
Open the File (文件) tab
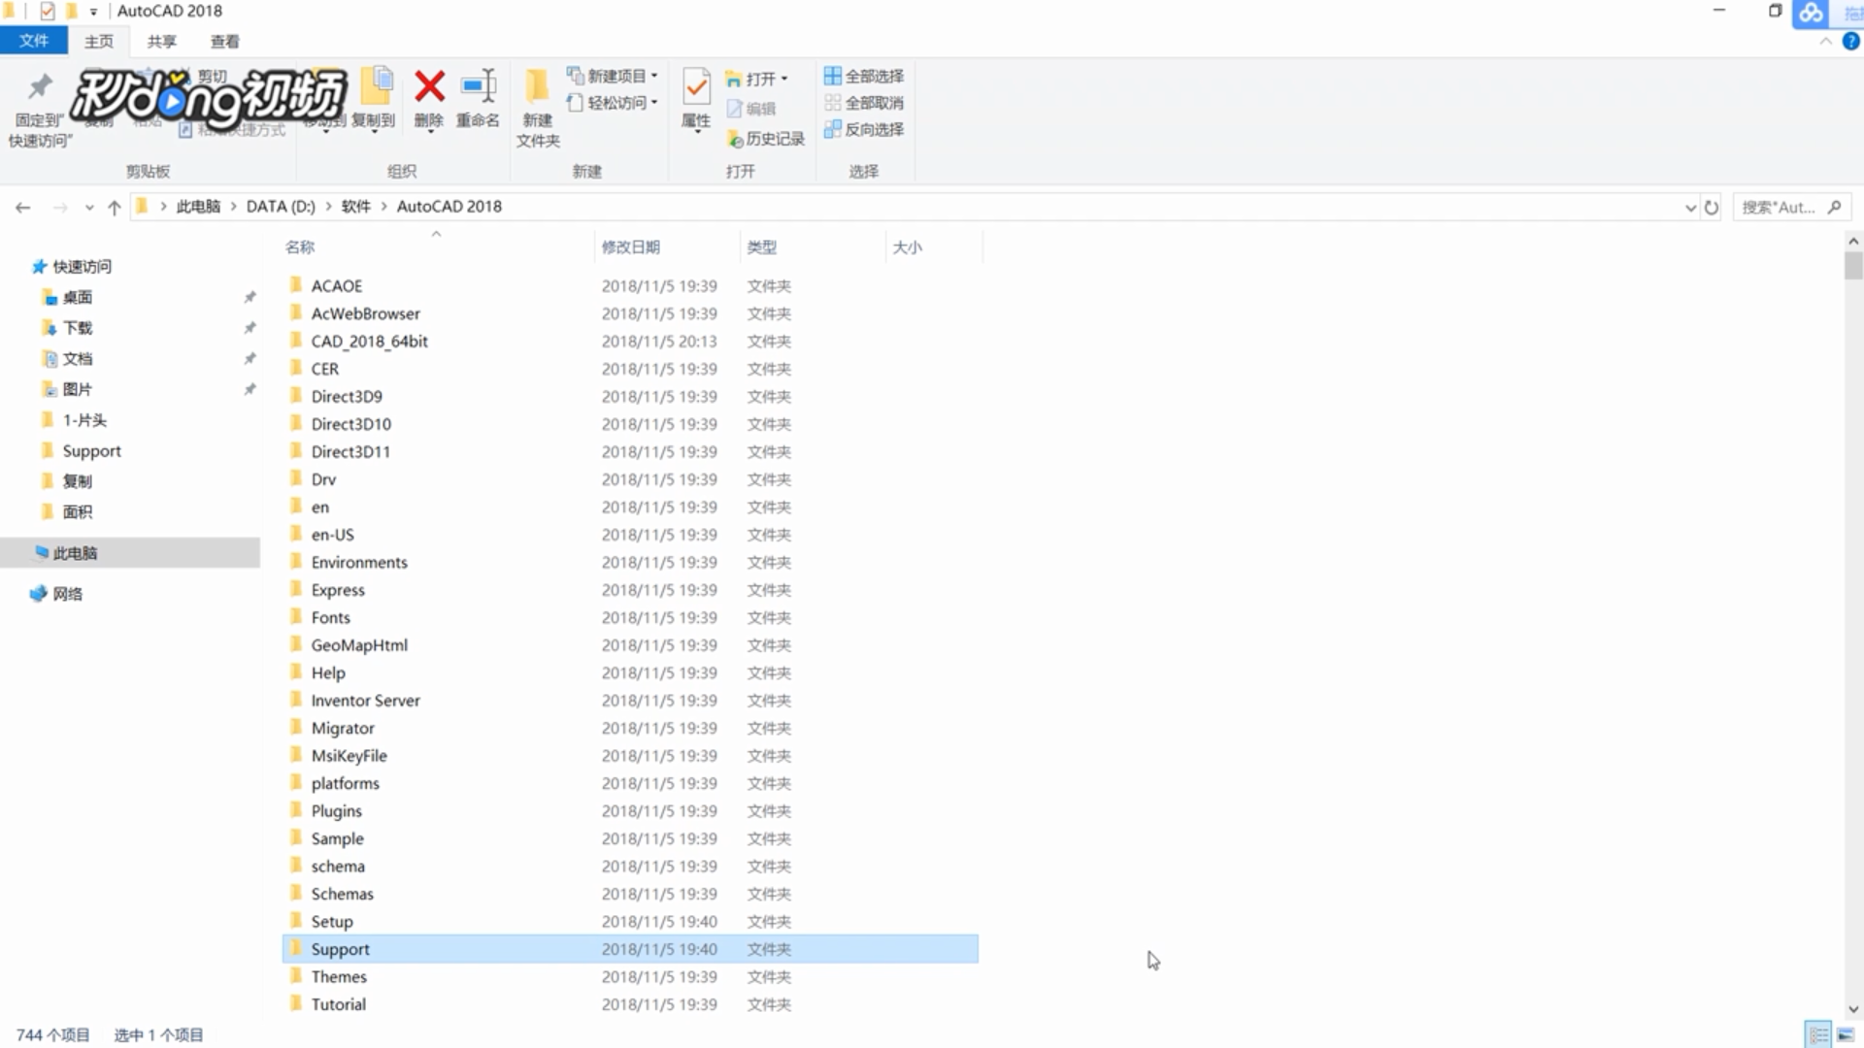[34, 41]
